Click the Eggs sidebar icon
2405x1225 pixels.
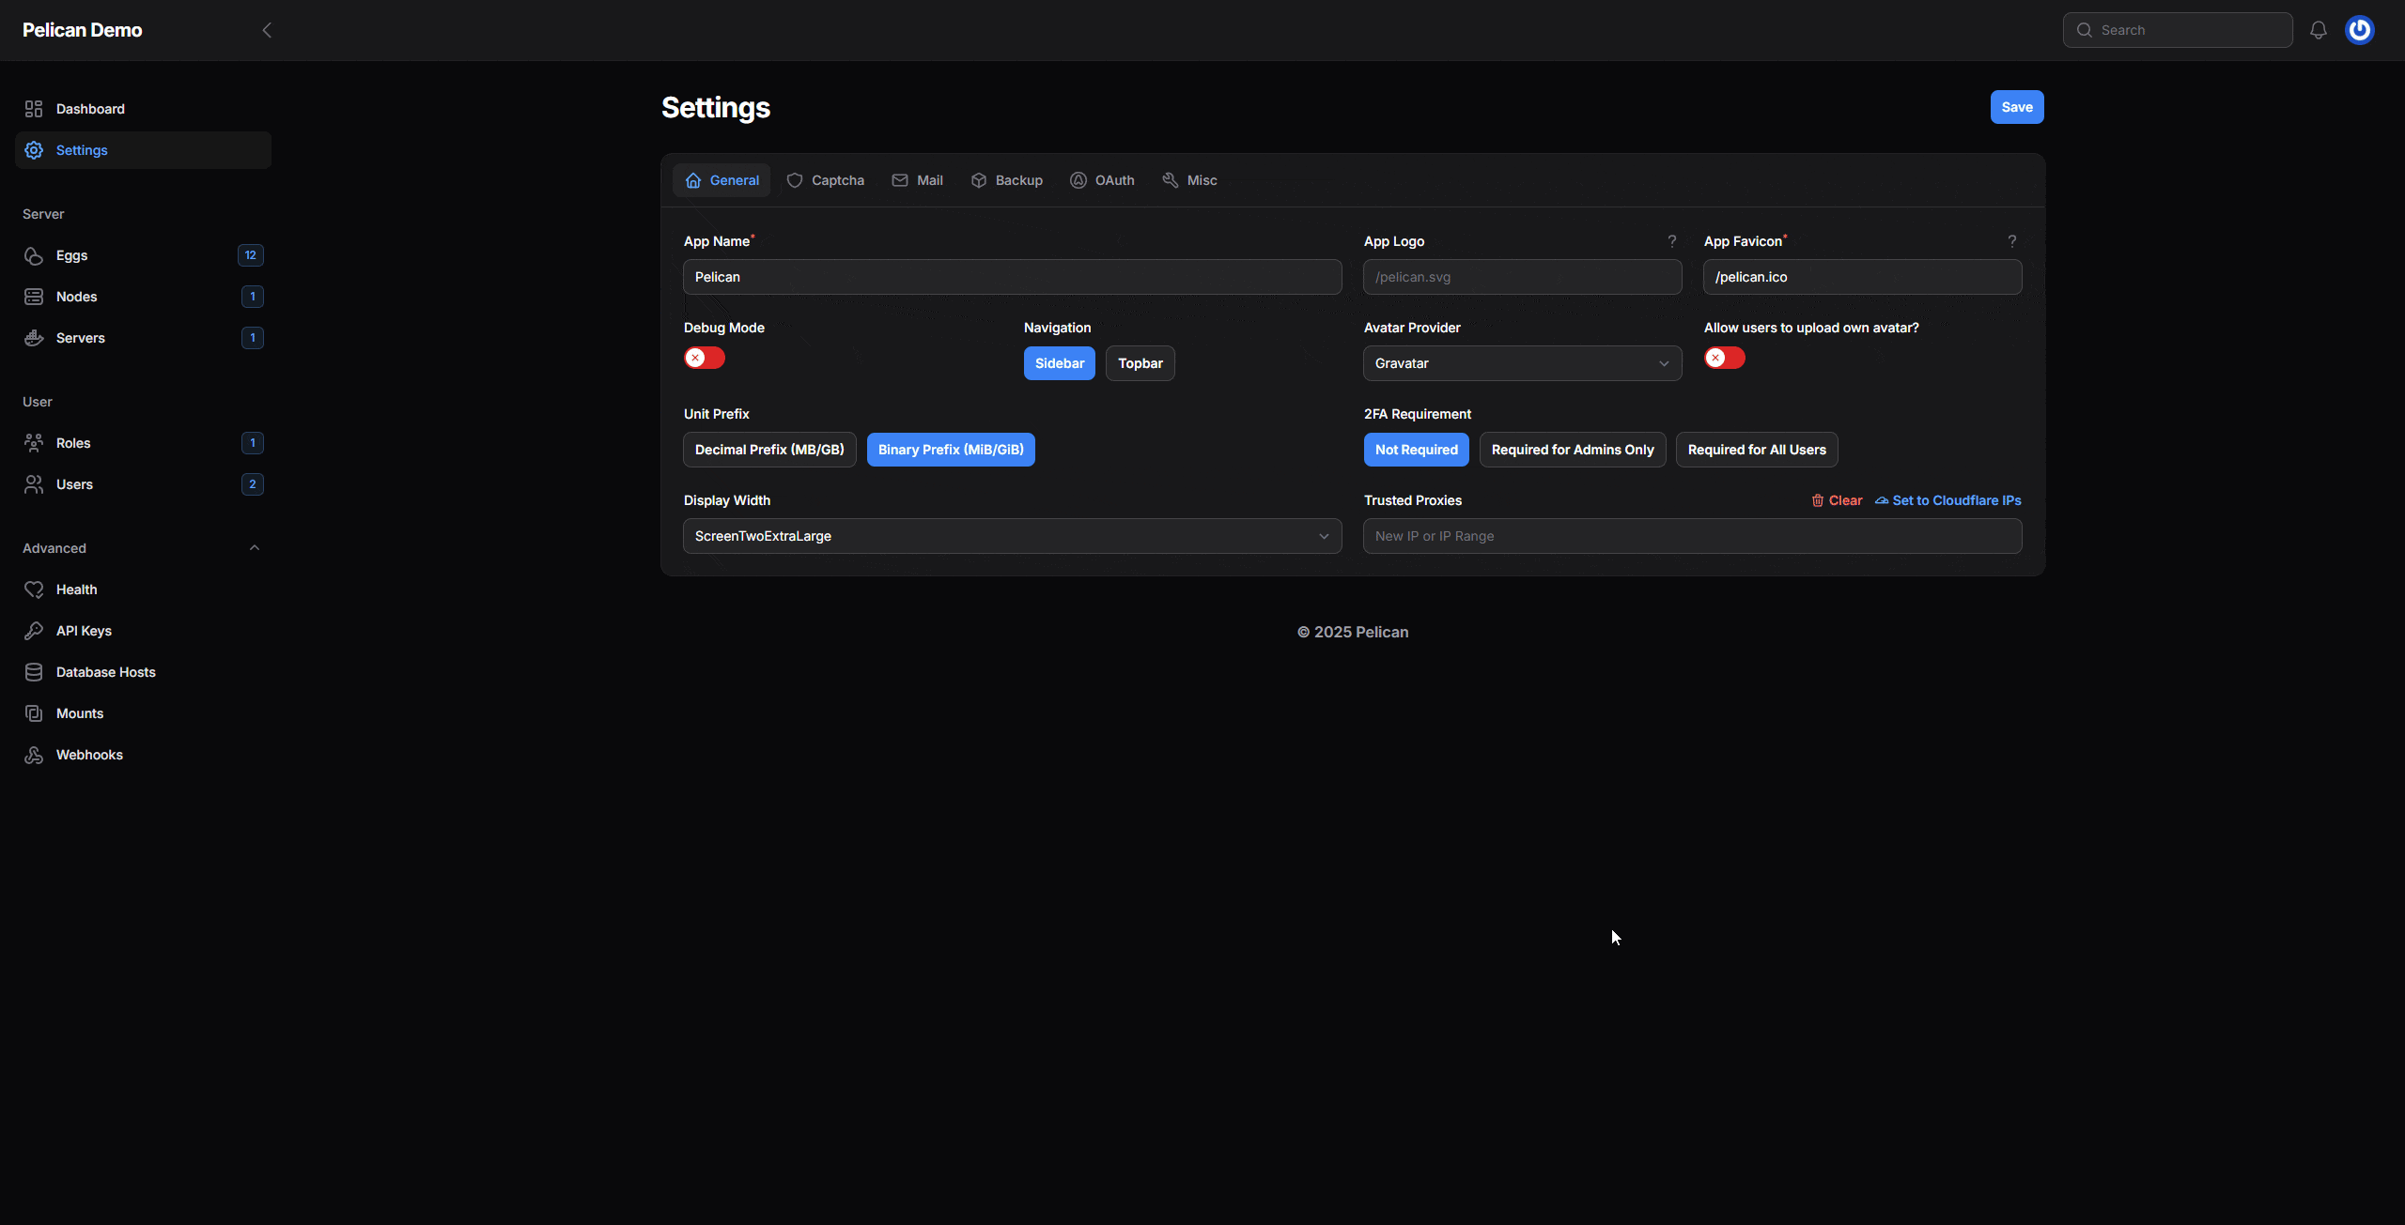pos(34,255)
